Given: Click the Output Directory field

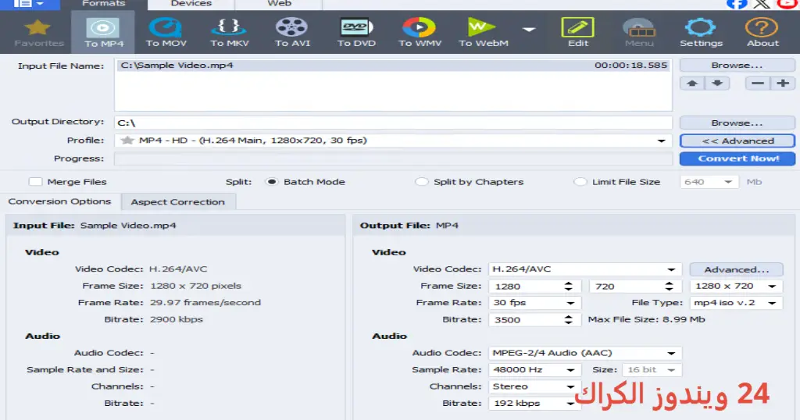Looking at the screenshot, I should [x=393, y=123].
